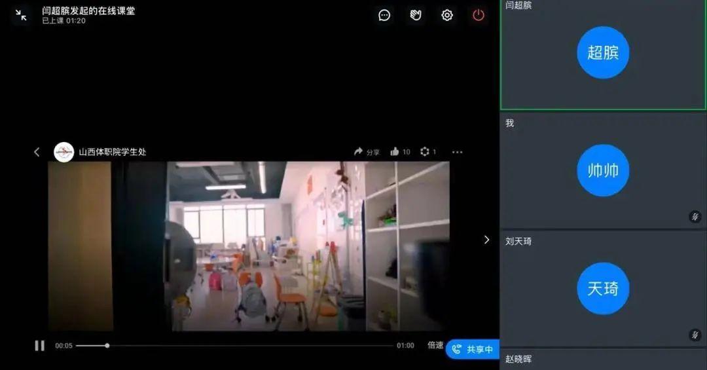The image size is (707, 370).
Task: Click the coin icon showing 1
Action: click(428, 152)
